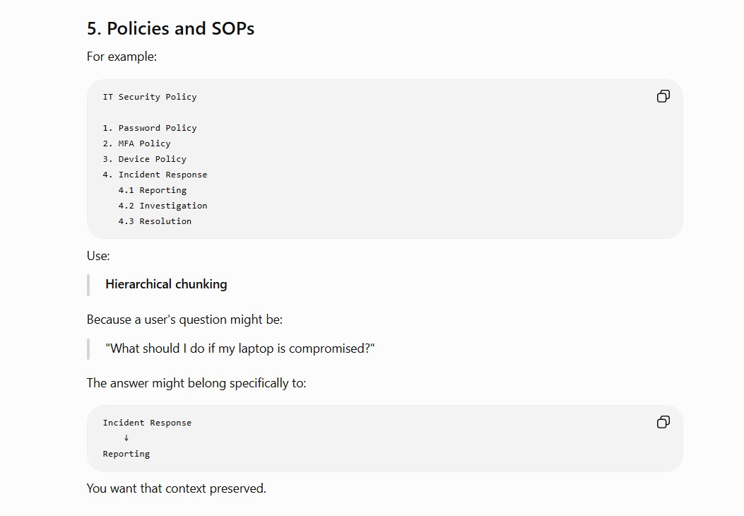Click the '3. Device Policy' line

click(x=144, y=159)
